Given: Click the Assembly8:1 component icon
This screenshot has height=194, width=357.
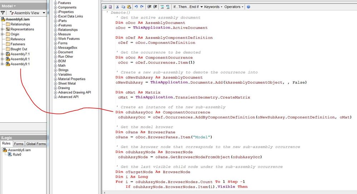Looking at the screenshot, I should point(8,59).
